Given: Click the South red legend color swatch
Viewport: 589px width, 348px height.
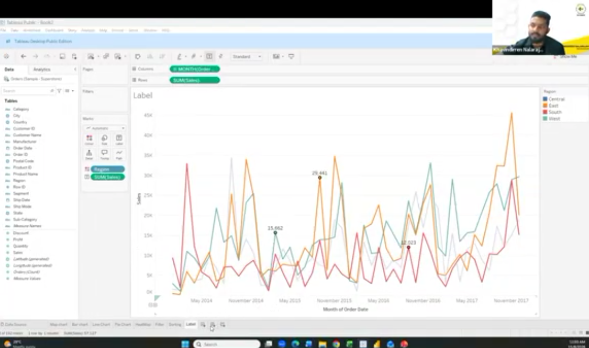Looking at the screenshot, I should point(545,112).
